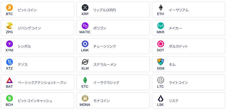Click the purple Symbol XYM icon
Viewport: 227px width, 110px height.
[10, 44]
